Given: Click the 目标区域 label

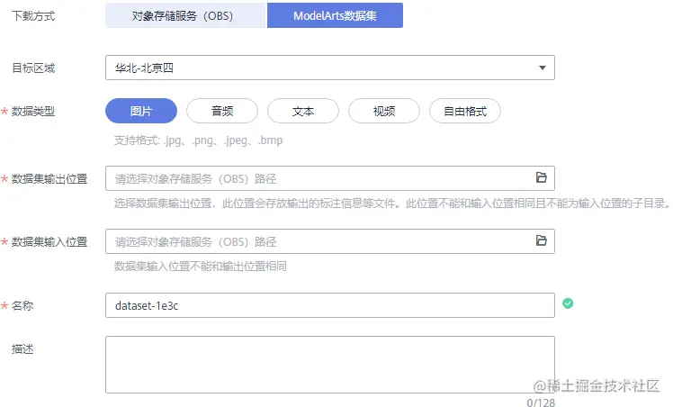Looking at the screenshot, I should 33,68.
